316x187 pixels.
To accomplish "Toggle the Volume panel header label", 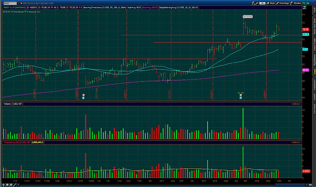I will click(7, 104).
